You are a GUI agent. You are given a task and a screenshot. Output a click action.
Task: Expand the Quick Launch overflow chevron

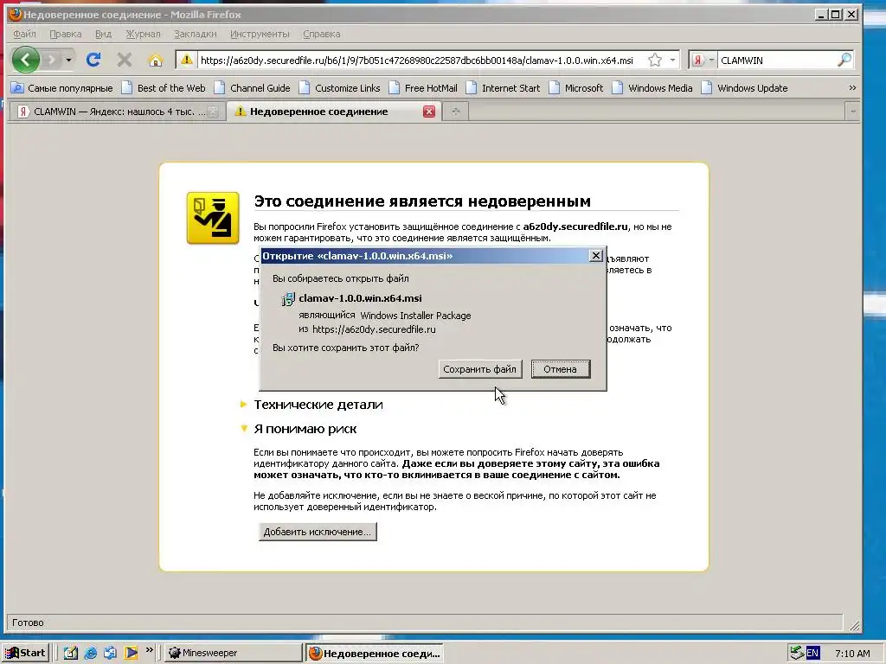149,650
